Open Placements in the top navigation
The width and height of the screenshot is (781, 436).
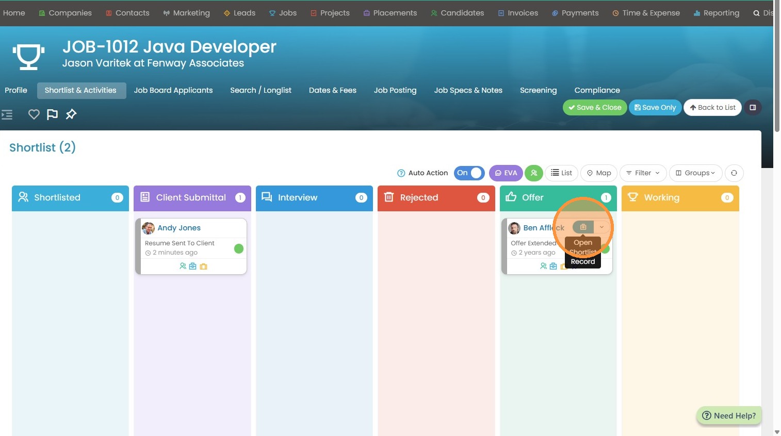pyautogui.click(x=390, y=13)
